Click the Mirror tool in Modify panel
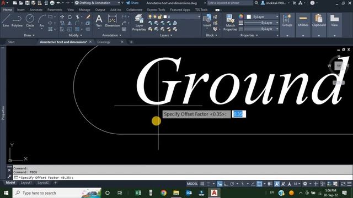This screenshot has height=198, width=353. (70, 23)
